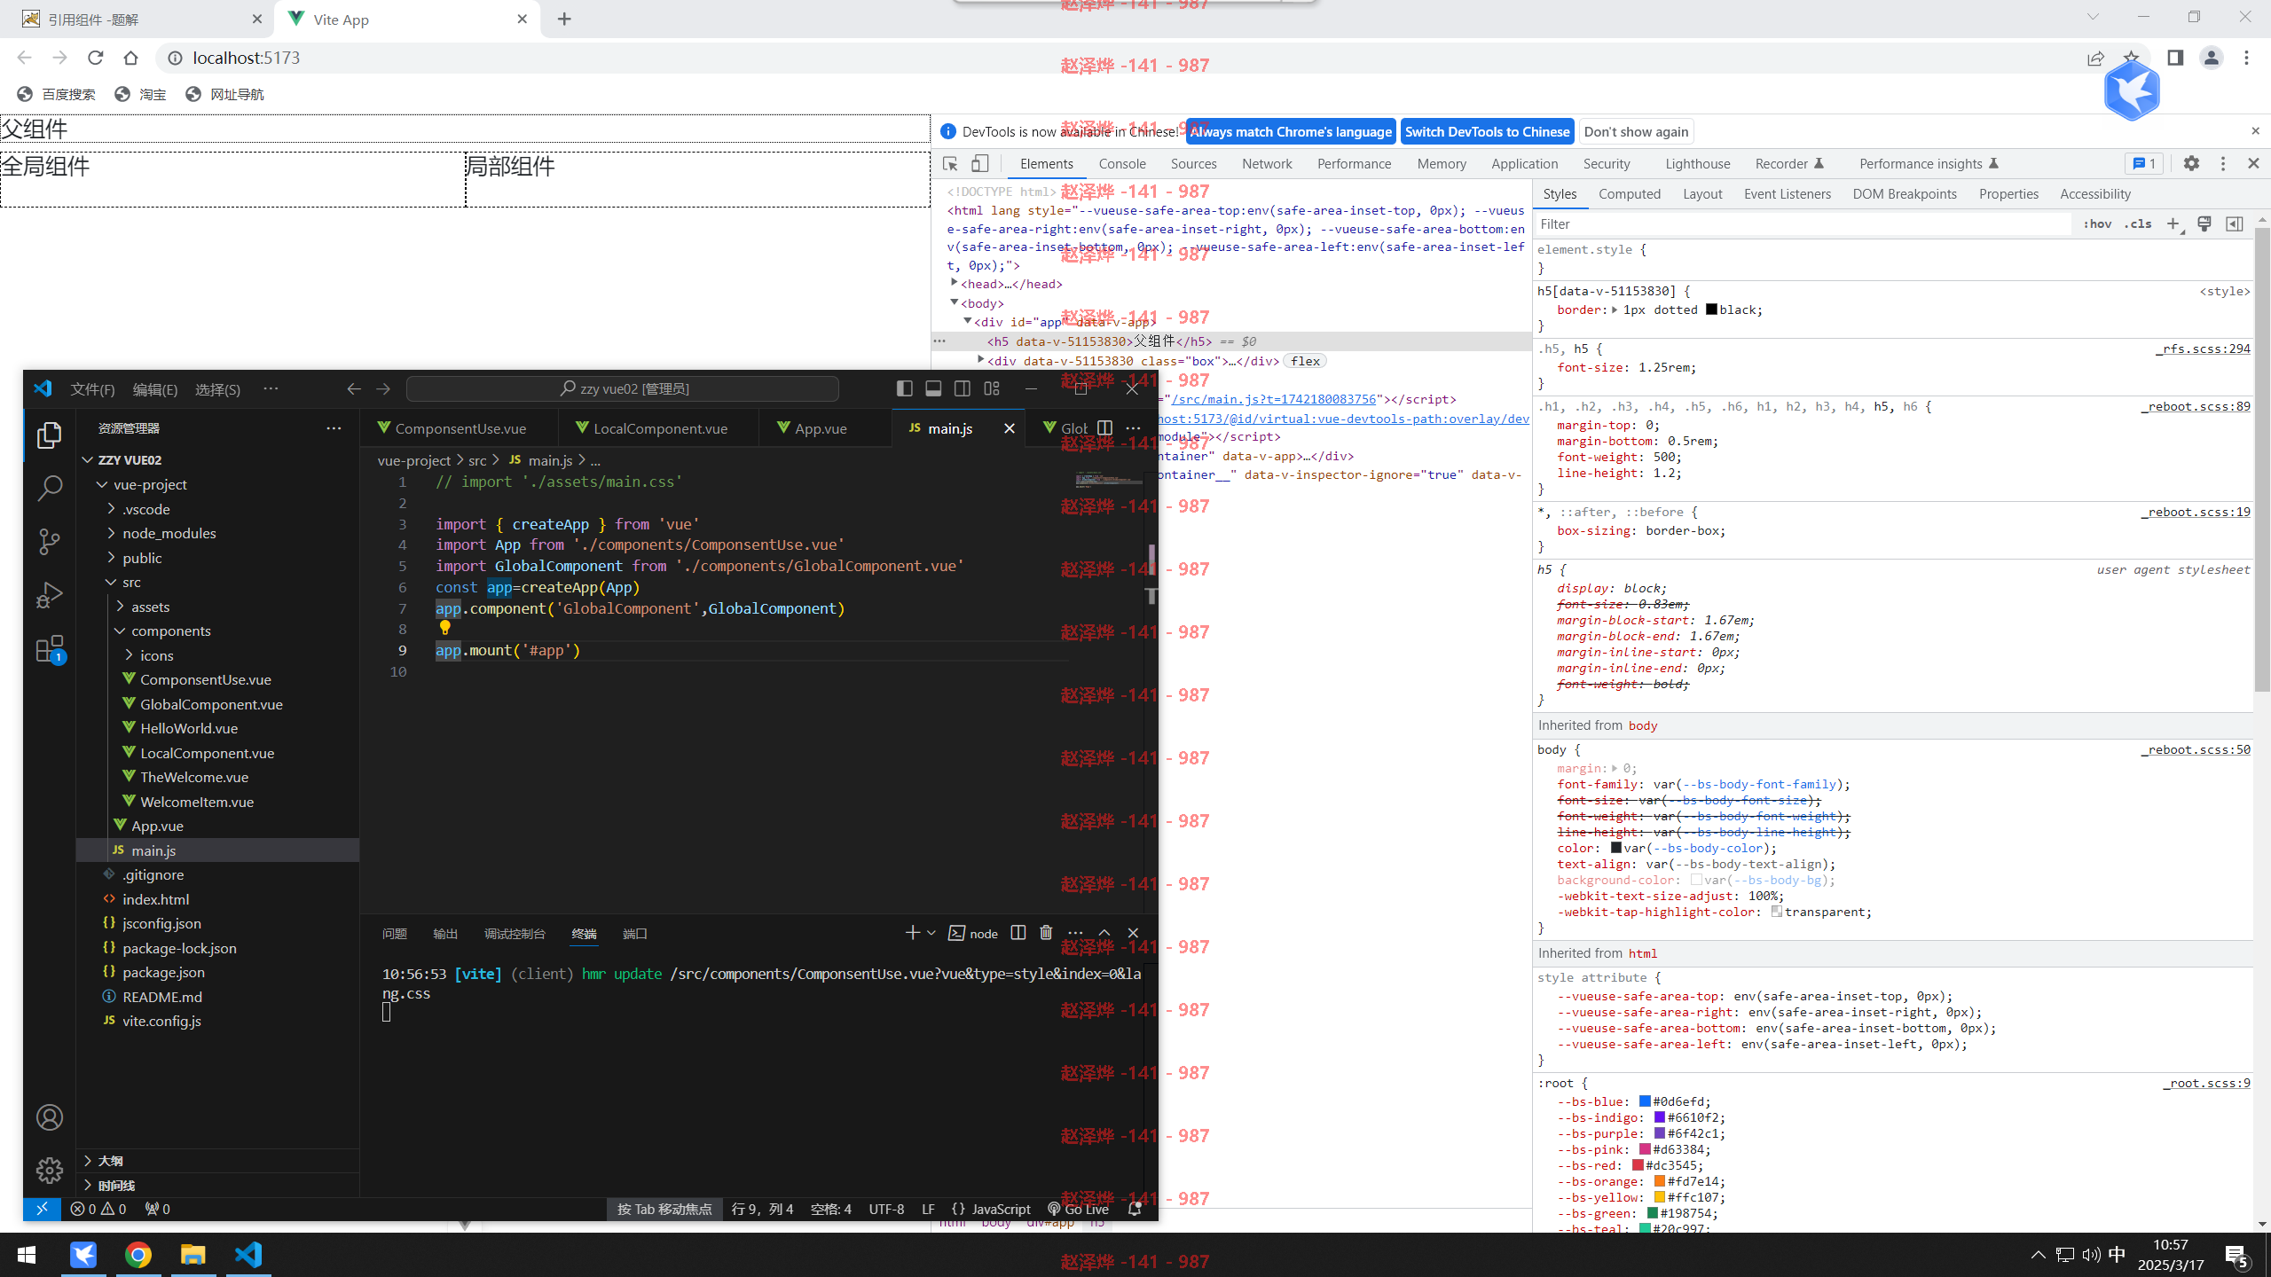This screenshot has width=2271, height=1277.
Task: Open Accounts icon in VS Code activity bar
Action: point(50,1117)
